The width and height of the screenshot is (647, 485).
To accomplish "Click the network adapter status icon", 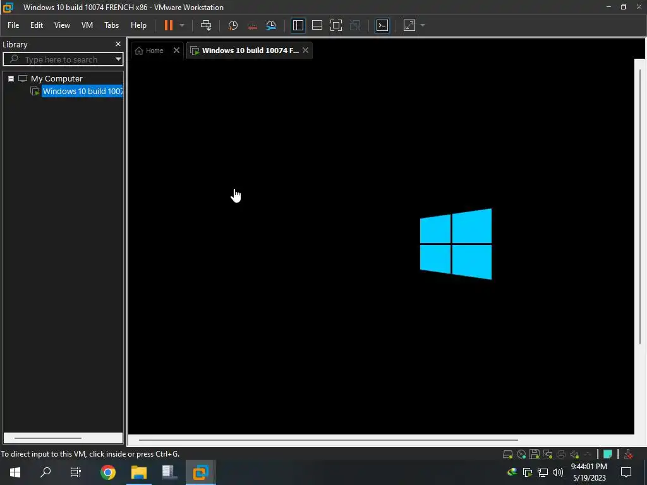I will pos(548,455).
